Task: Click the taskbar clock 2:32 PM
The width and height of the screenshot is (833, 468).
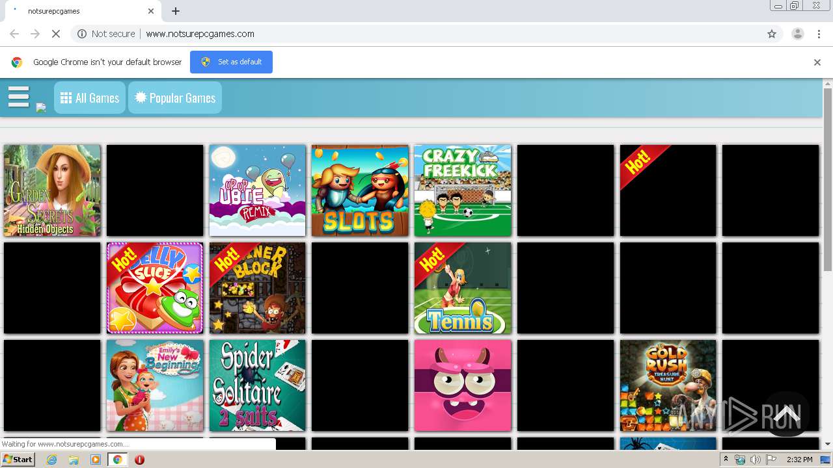Action: click(x=799, y=460)
